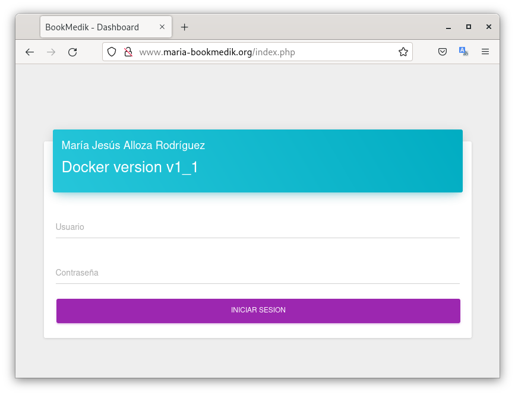Click into the Contraseña field
Viewport: 515px width, 395px height.
257,273
